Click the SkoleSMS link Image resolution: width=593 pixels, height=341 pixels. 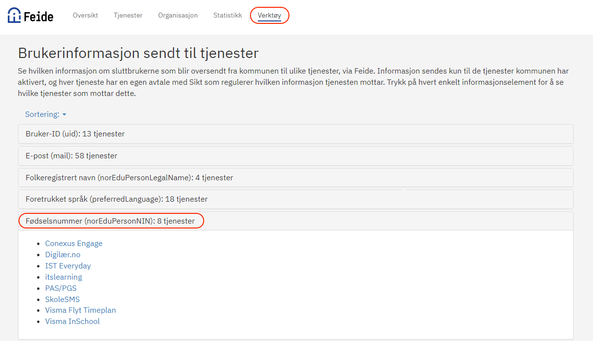pyautogui.click(x=62, y=299)
